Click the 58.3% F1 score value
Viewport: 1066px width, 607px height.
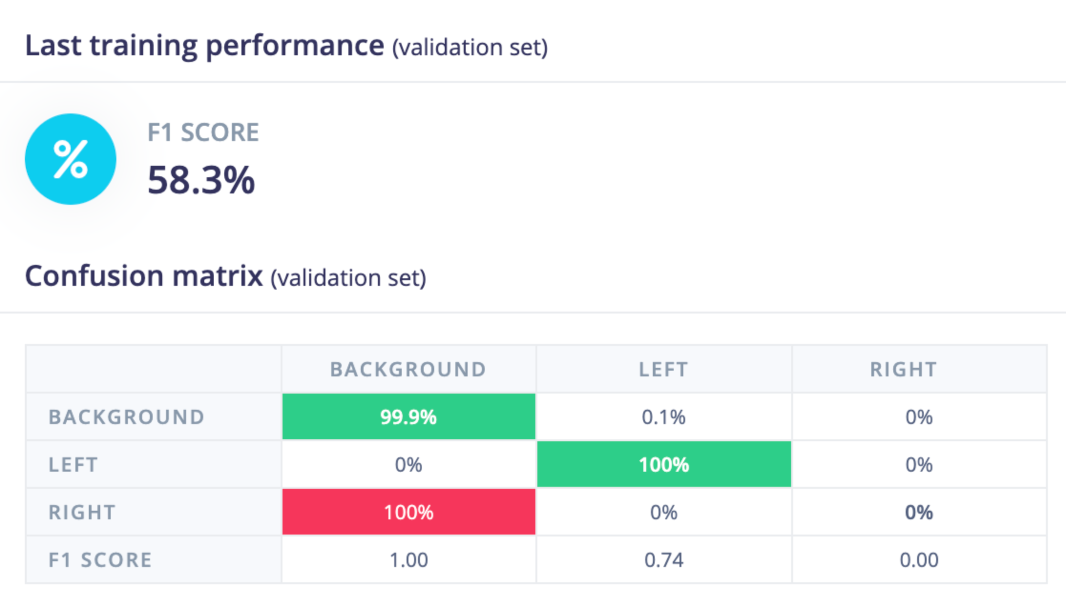pos(201,181)
